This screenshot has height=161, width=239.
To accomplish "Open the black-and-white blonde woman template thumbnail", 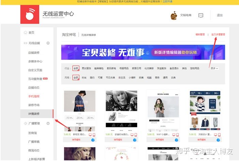I will coord(121,111).
